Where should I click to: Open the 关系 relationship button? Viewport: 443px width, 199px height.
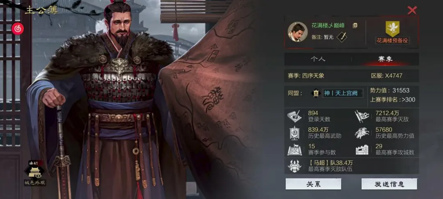[313, 184]
